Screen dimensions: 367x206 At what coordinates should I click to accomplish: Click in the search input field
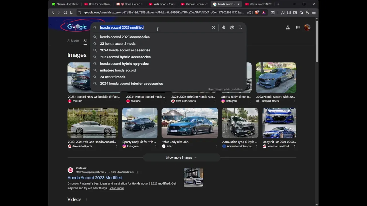[x=155, y=27]
